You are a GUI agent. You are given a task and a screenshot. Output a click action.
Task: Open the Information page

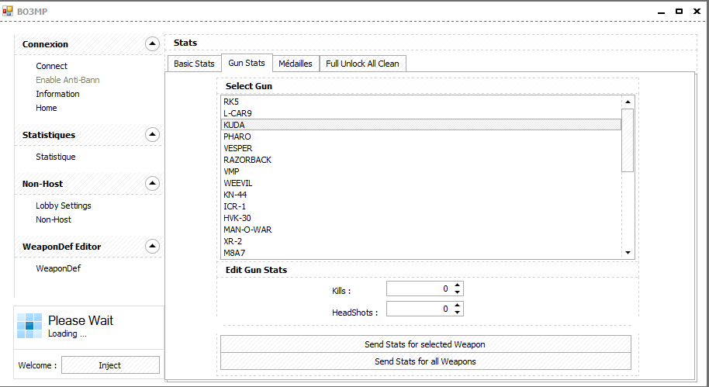click(x=57, y=94)
